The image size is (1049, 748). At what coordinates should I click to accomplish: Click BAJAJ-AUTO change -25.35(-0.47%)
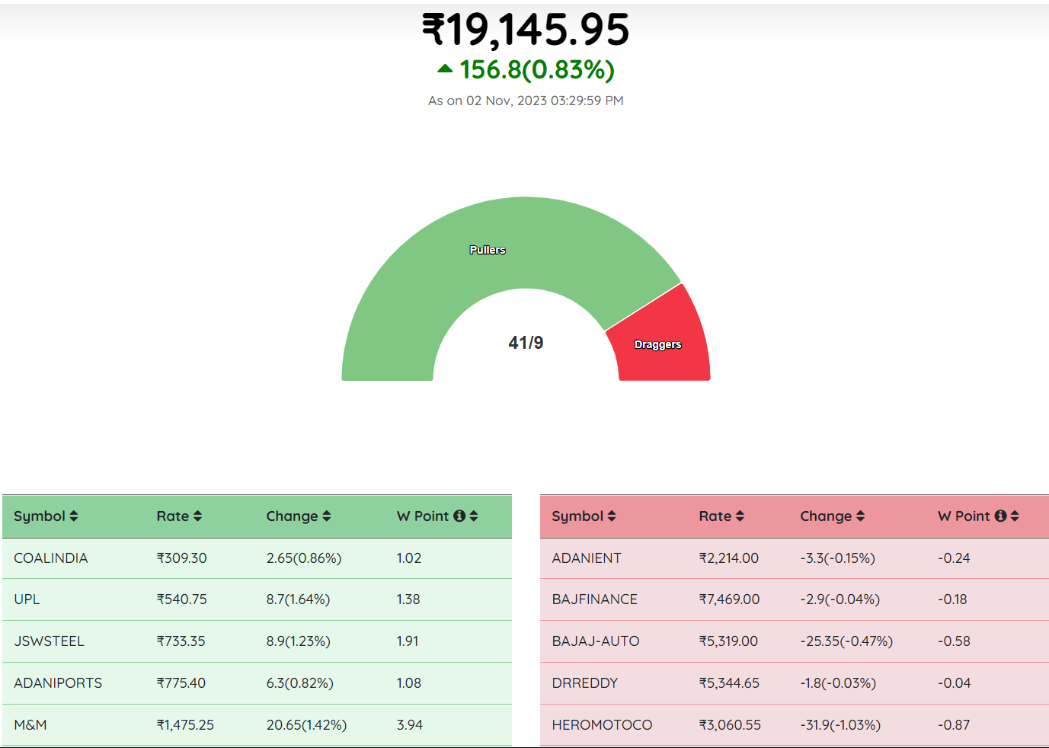pyautogui.click(x=846, y=641)
